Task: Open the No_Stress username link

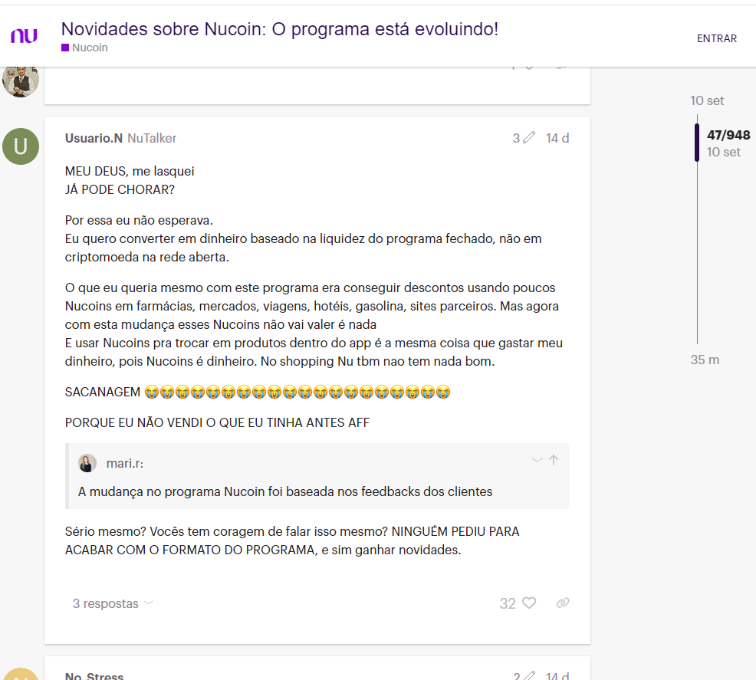Action: (x=94, y=675)
